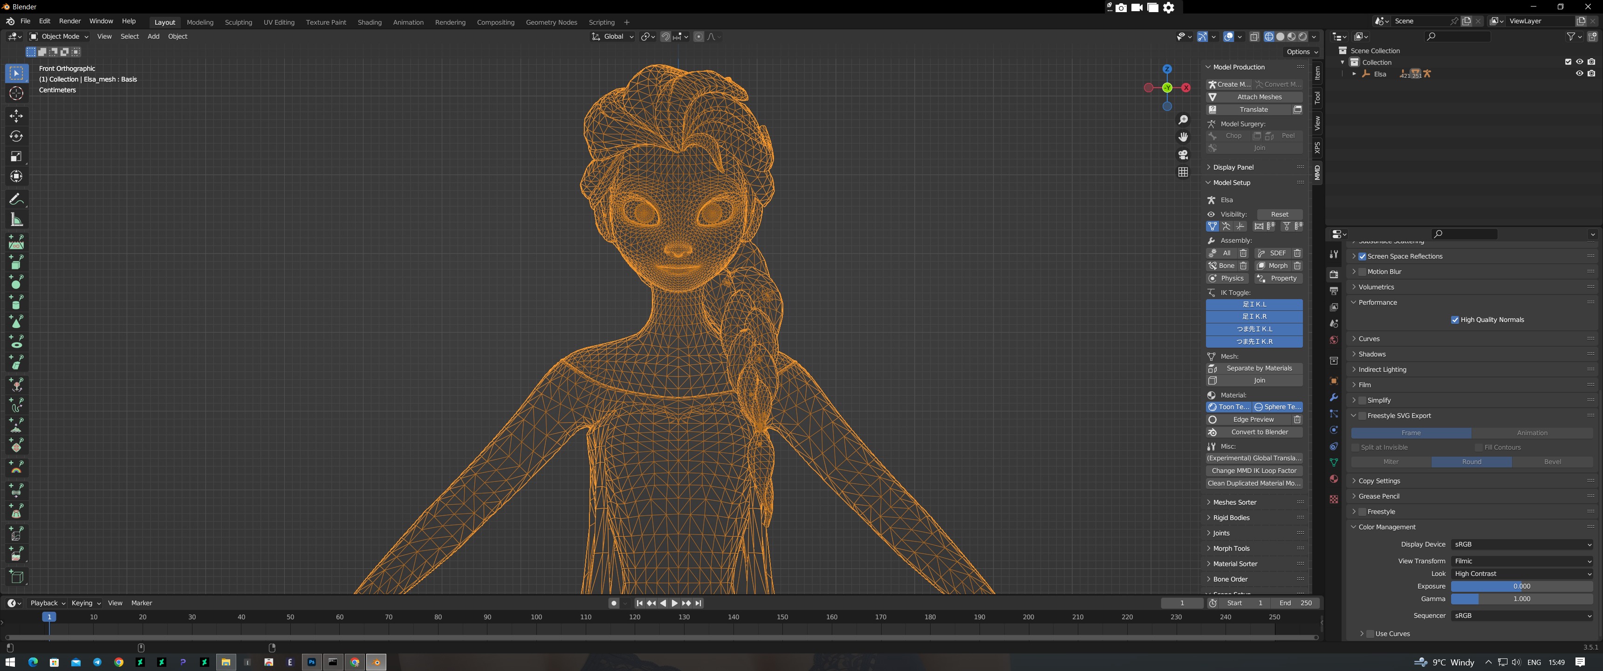1603x671 pixels.
Task: Click the pan hand icon in the viewport
Action: (1183, 137)
